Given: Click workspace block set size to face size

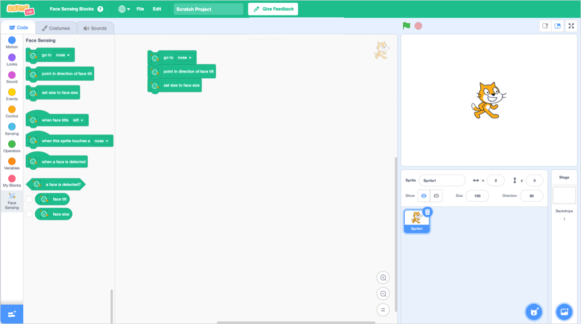Looking at the screenshot, I should 174,85.
